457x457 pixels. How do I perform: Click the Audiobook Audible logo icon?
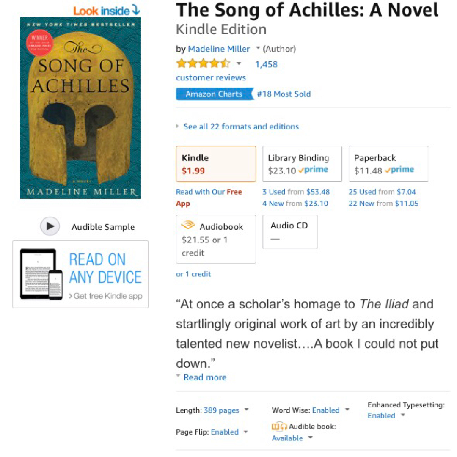click(x=188, y=226)
